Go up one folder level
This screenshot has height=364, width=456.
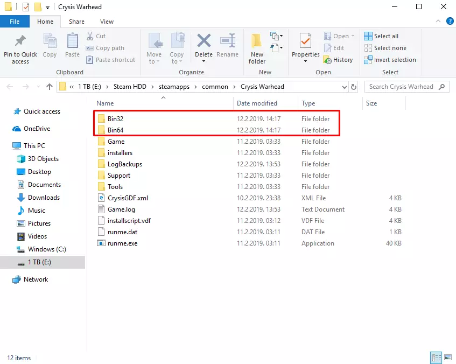pos(50,87)
